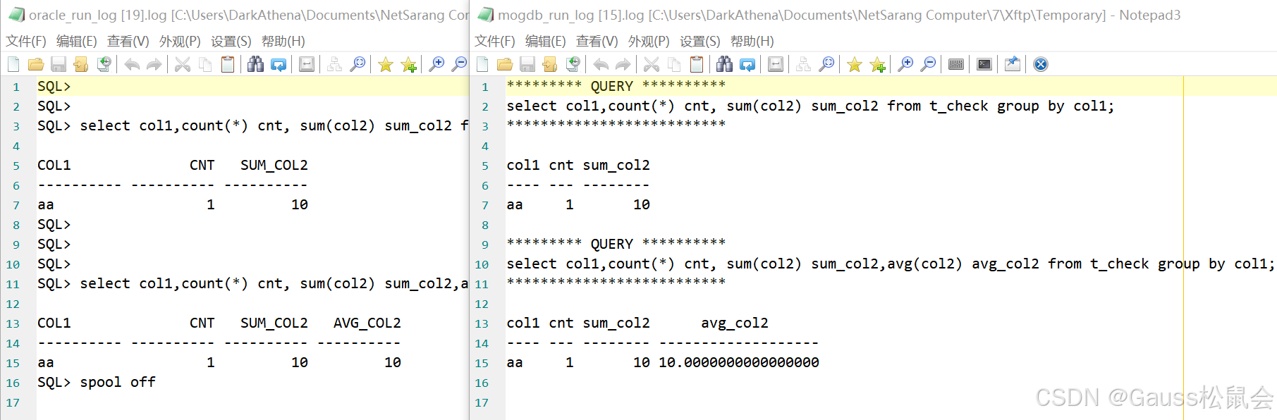
Task: Open recent history icon in oracle_run_log window
Action: coord(104,65)
